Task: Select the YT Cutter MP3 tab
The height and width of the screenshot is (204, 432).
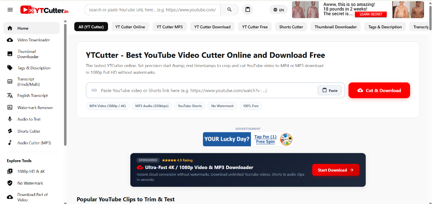Action: coord(170,27)
